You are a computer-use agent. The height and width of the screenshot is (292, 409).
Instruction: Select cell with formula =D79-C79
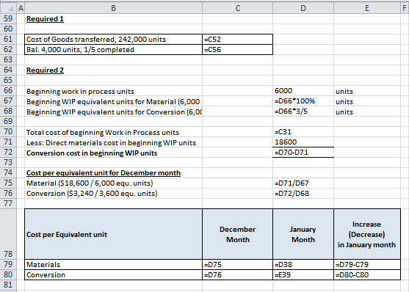[366, 264]
